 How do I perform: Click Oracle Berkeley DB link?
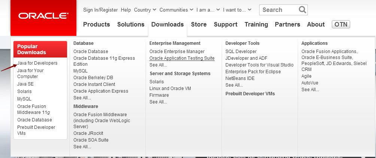click(93, 78)
